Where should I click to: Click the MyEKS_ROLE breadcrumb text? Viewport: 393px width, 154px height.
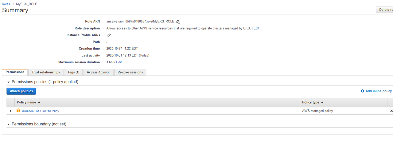coord(27,4)
